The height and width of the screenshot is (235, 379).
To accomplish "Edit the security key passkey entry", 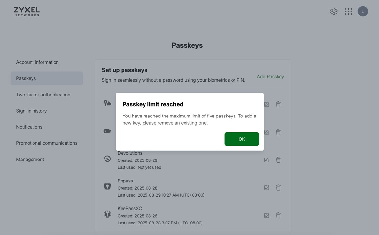I will click(x=267, y=132).
